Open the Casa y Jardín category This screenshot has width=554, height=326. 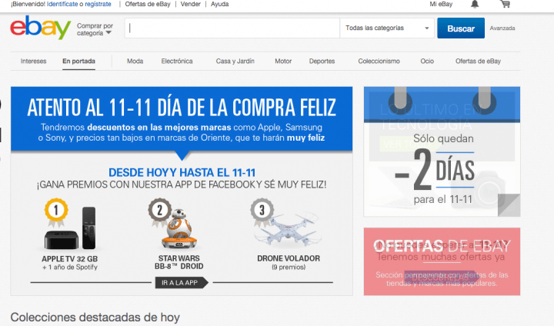point(235,61)
